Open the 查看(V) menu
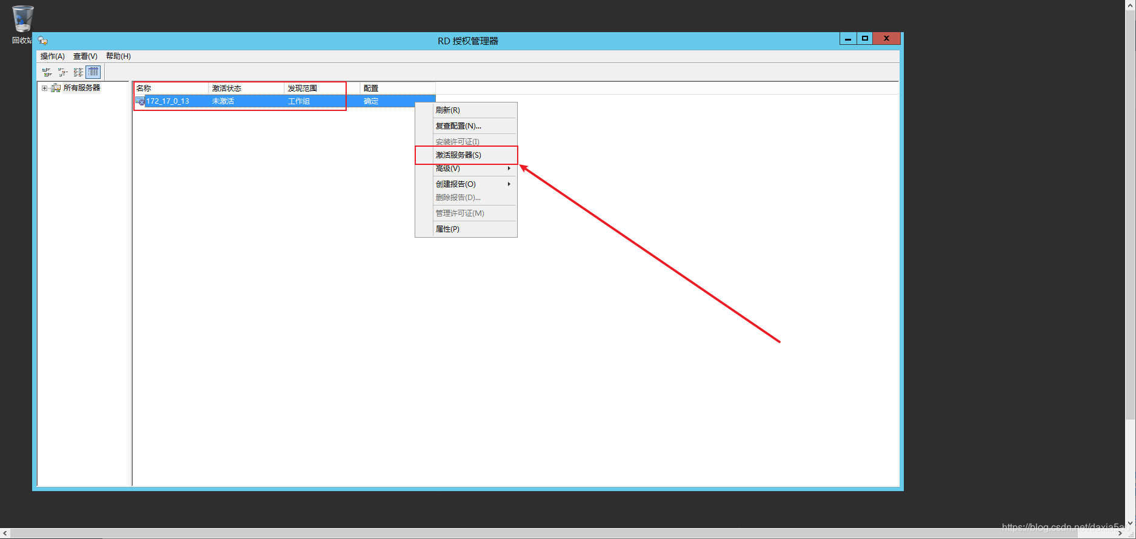The height and width of the screenshot is (539, 1136). click(85, 56)
